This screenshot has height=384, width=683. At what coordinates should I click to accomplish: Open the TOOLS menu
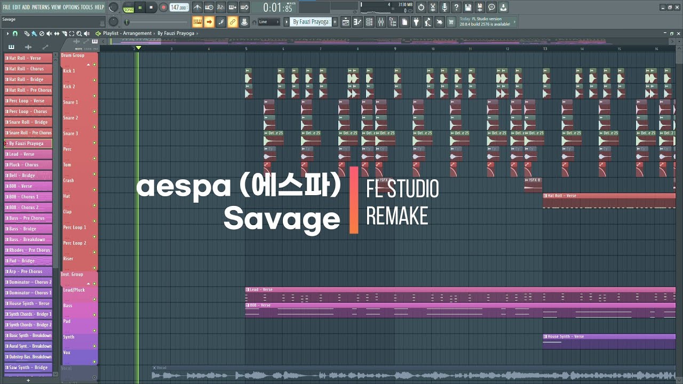[x=87, y=7]
